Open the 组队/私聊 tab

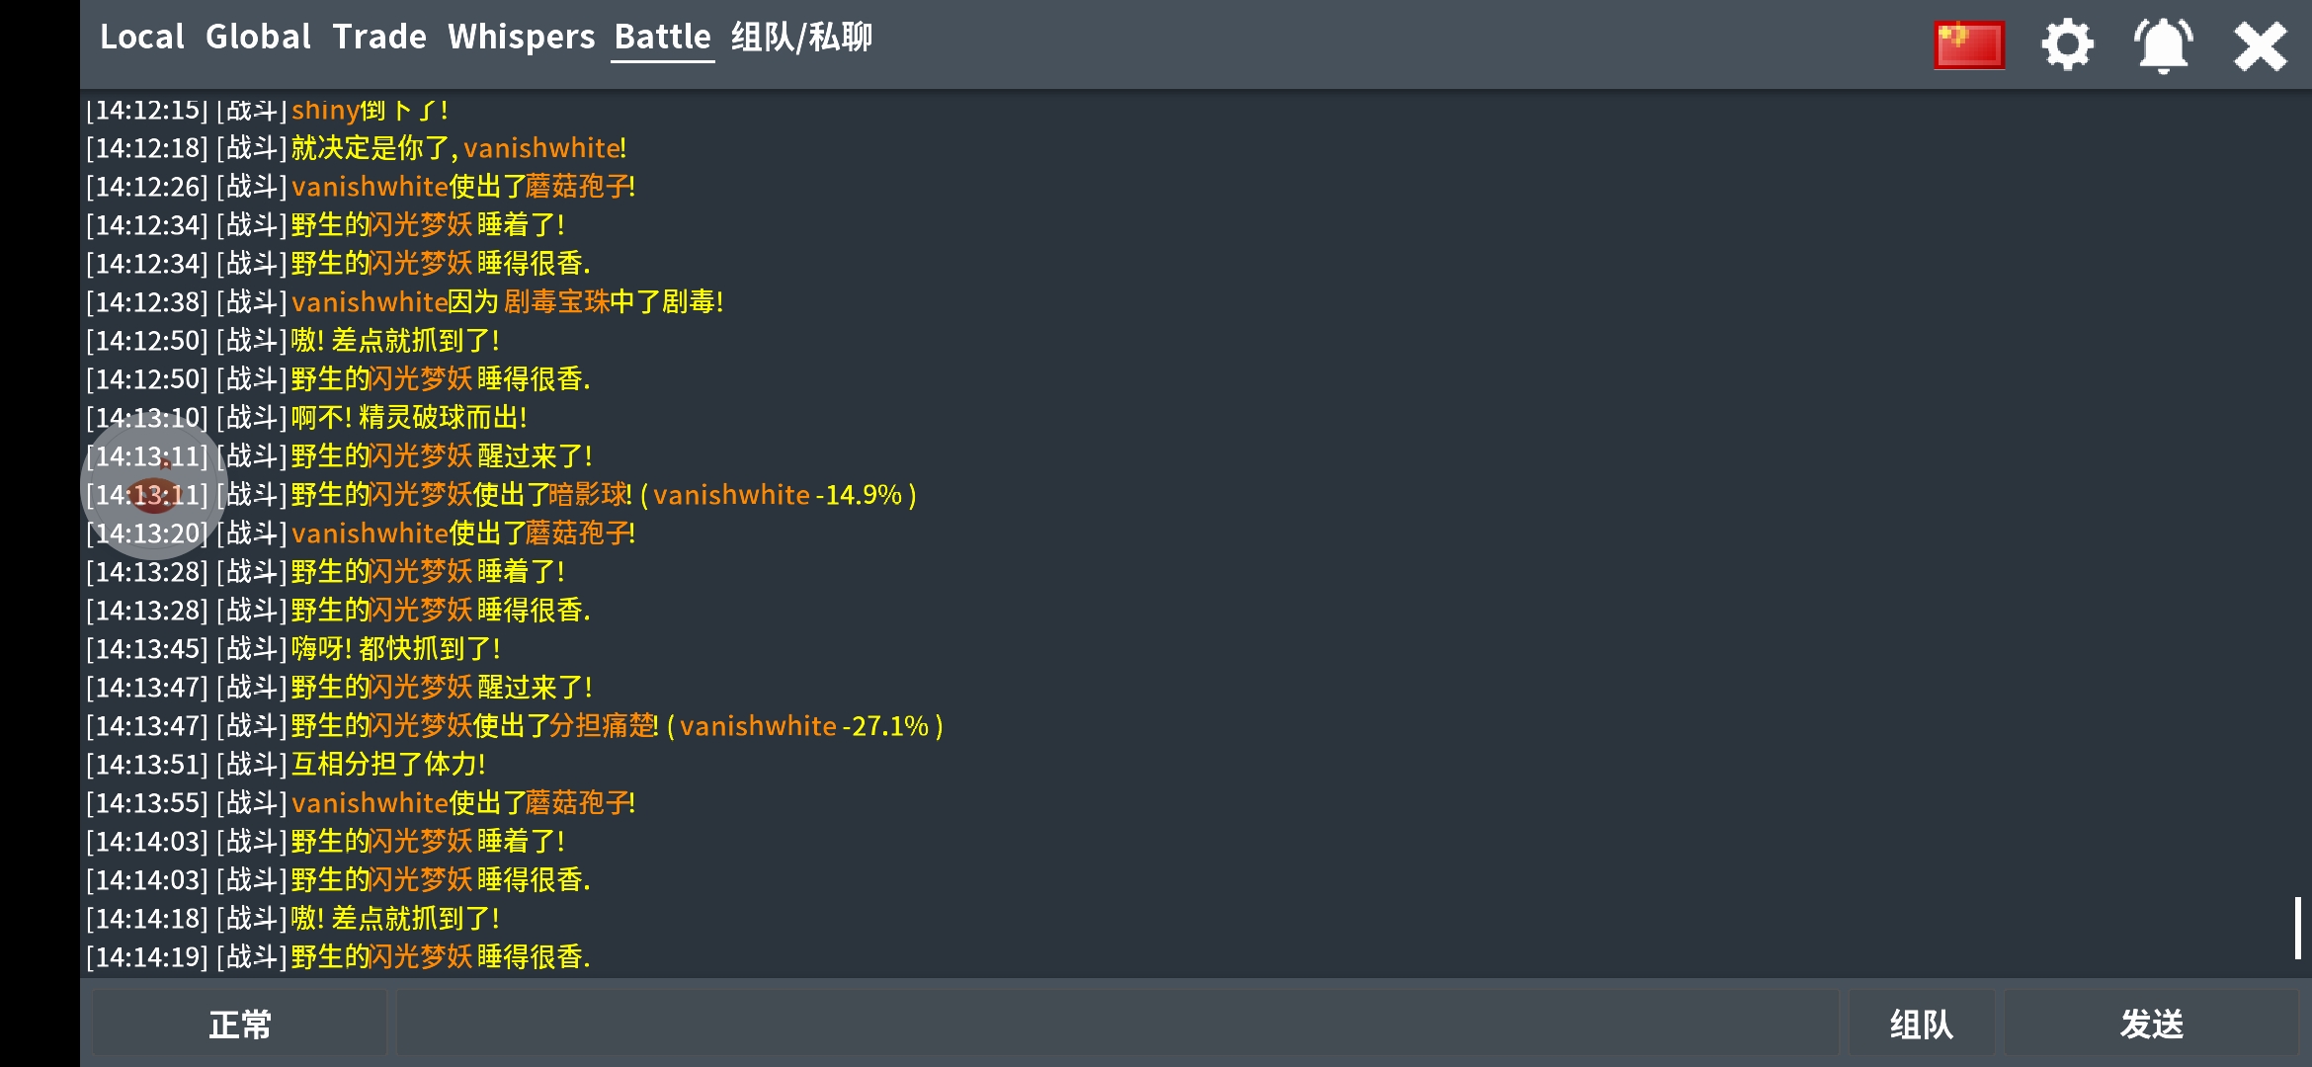pyautogui.click(x=801, y=37)
